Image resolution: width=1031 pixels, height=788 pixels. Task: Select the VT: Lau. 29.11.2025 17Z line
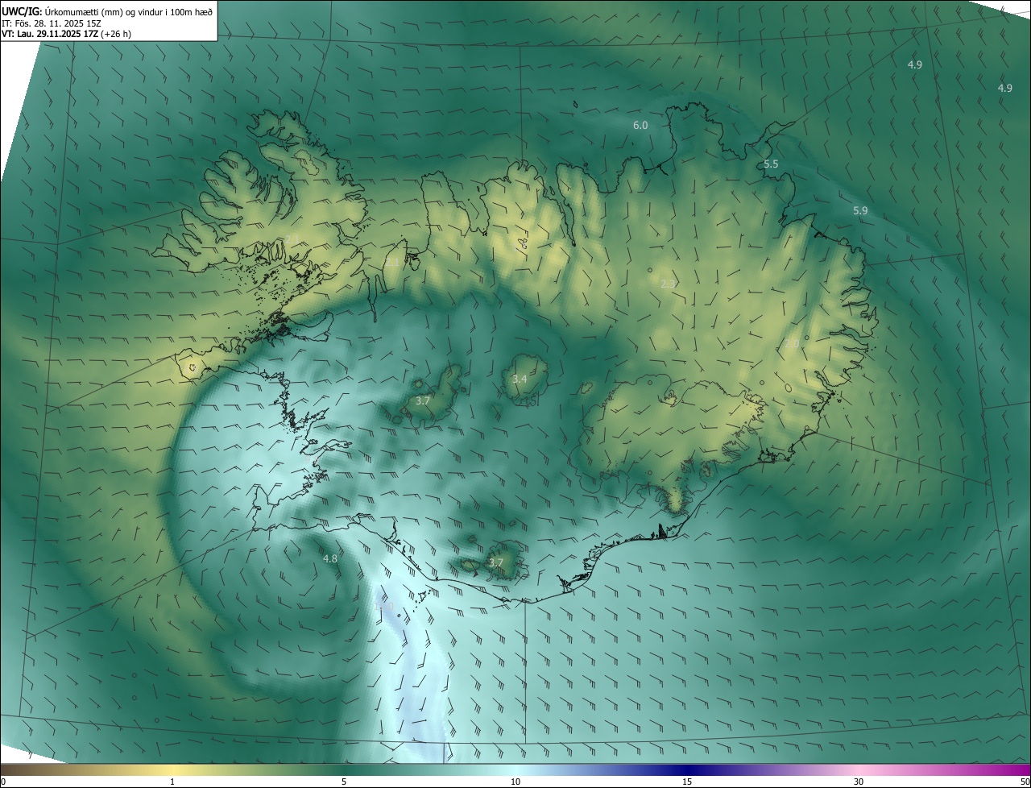click(66, 34)
